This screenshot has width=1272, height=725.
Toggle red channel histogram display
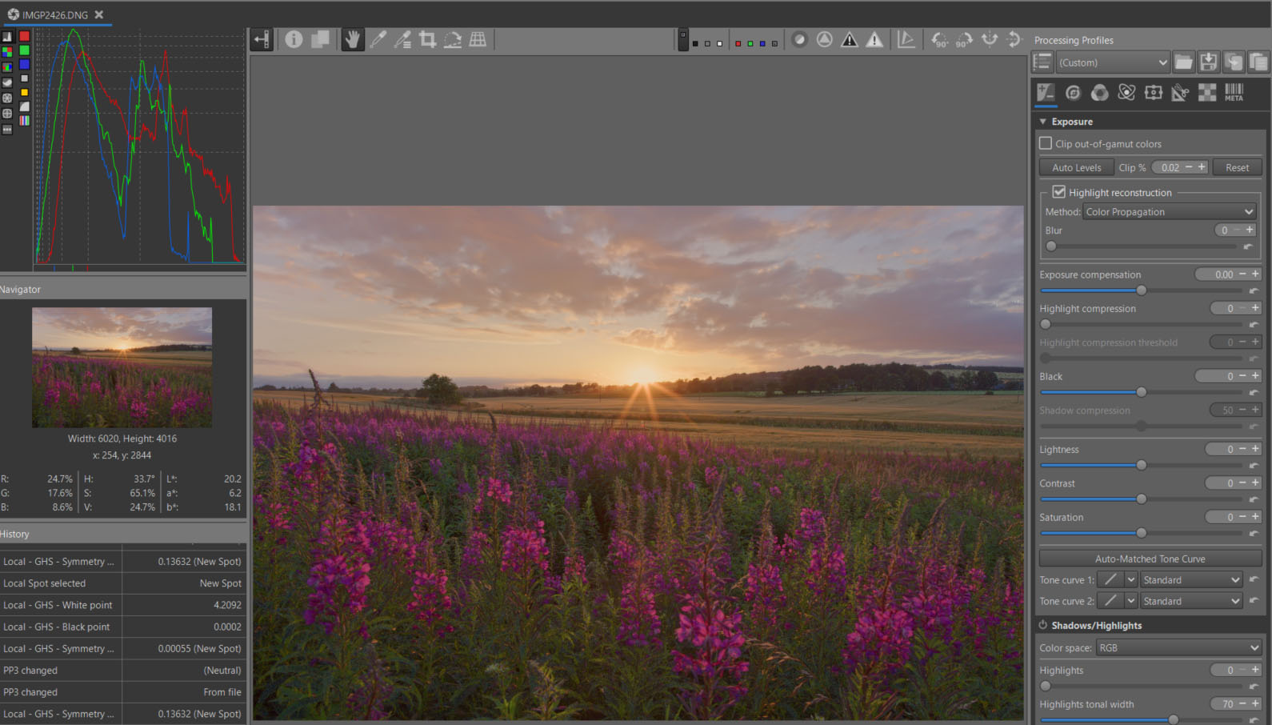pyautogui.click(x=24, y=36)
